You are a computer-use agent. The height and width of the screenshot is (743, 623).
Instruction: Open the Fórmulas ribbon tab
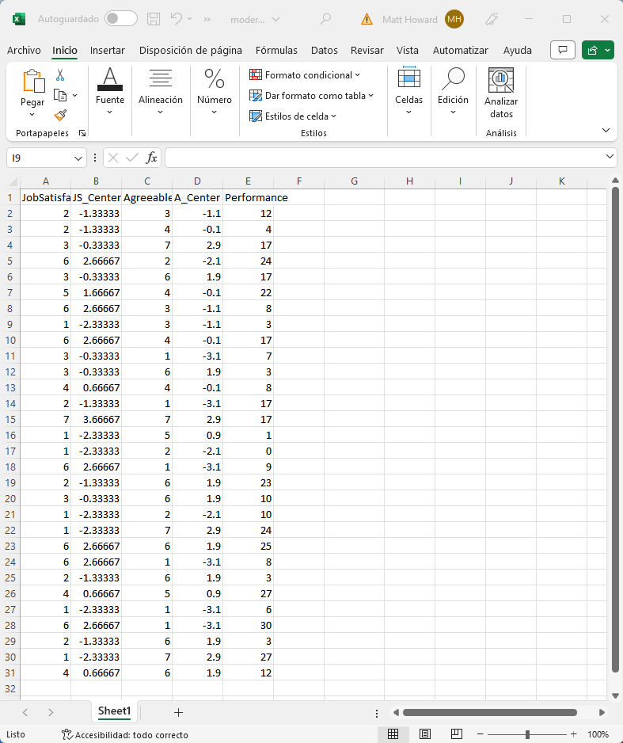click(x=276, y=50)
